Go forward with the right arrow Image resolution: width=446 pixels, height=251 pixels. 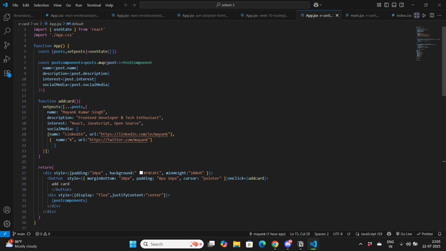pos(134,5)
